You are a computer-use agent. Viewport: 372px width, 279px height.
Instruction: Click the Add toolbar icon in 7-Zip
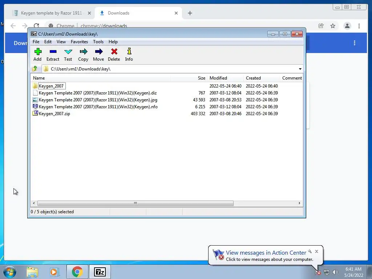point(38,52)
